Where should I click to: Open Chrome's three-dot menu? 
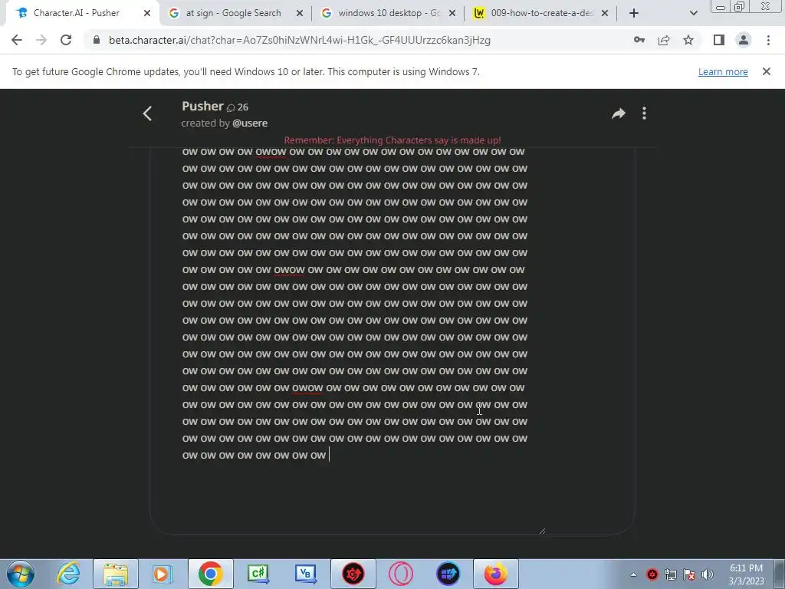pyautogui.click(x=768, y=40)
